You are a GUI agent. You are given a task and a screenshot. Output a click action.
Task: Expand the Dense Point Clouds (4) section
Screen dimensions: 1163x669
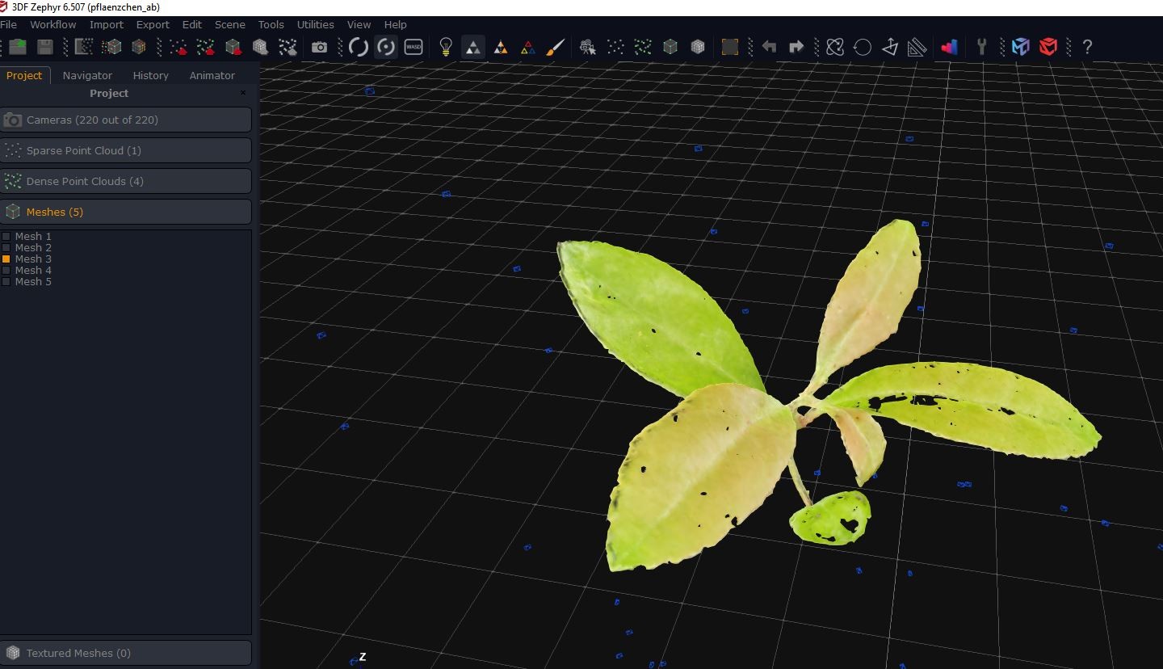[126, 181]
